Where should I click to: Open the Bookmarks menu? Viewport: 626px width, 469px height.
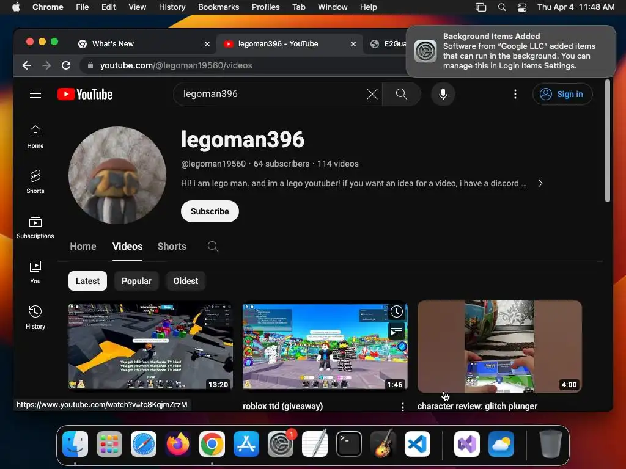(x=218, y=7)
